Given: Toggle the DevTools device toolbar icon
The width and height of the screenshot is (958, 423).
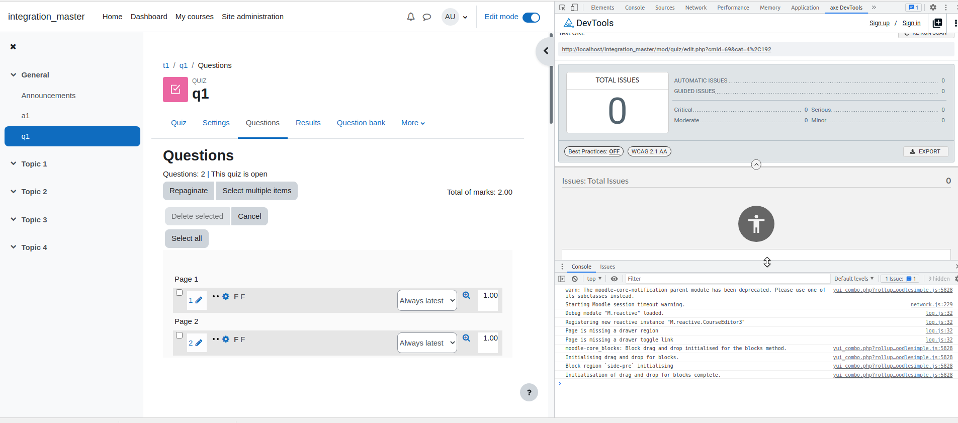Looking at the screenshot, I should [x=574, y=8].
